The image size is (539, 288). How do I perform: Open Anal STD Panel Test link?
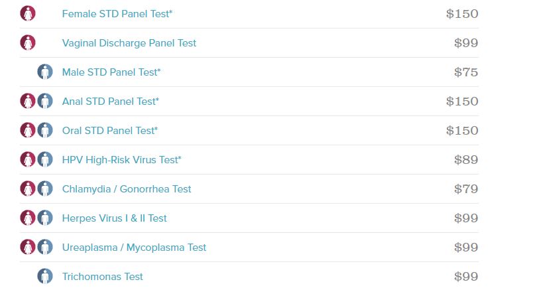111,102
